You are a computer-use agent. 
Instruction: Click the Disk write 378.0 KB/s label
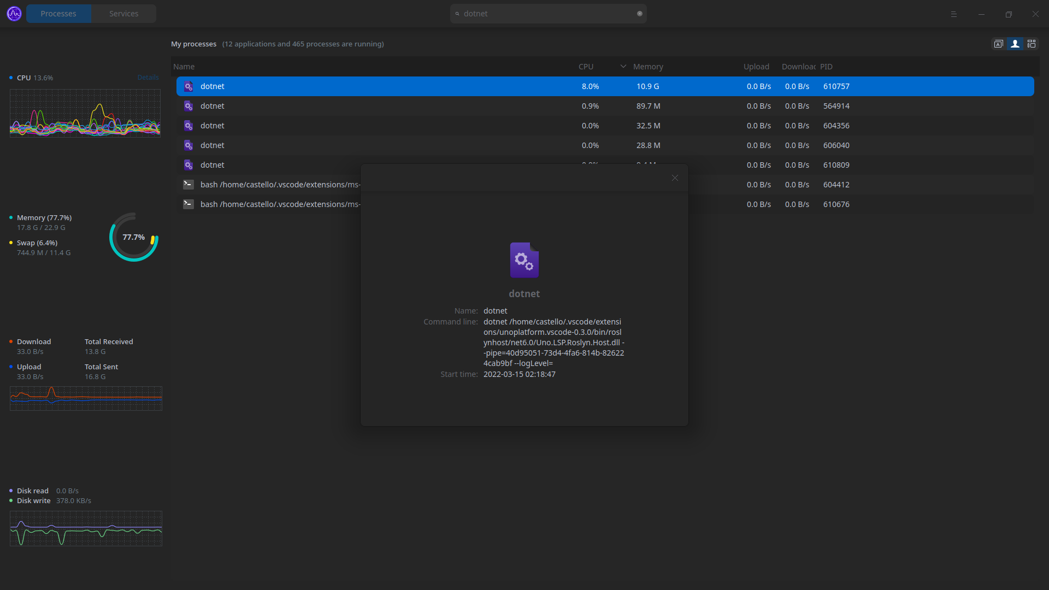[x=54, y=500]
